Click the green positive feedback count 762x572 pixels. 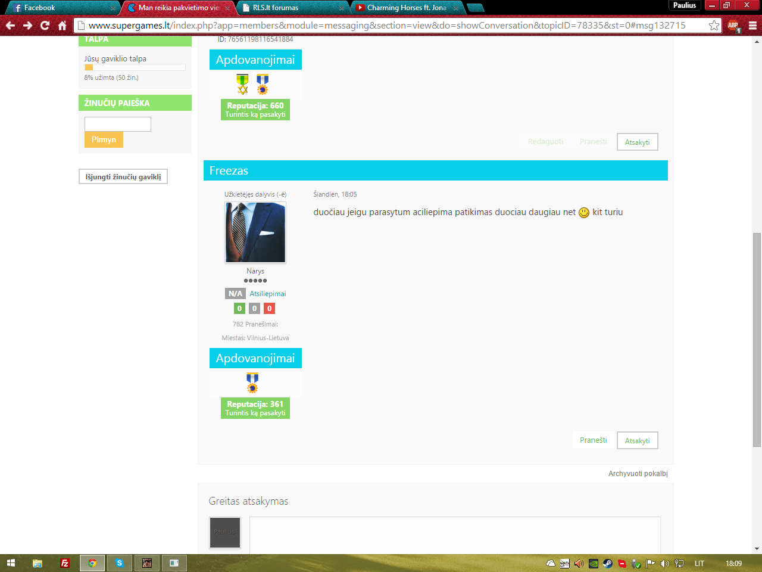239,309
